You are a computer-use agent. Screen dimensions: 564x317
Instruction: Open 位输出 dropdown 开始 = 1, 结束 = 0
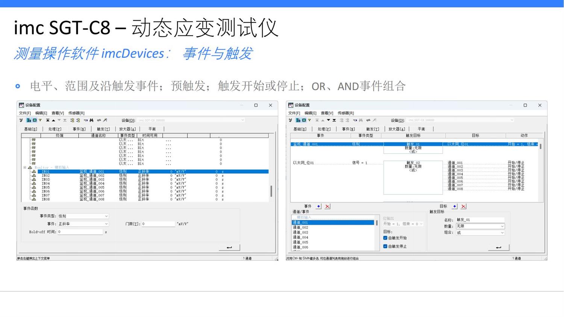pos(403,224)
